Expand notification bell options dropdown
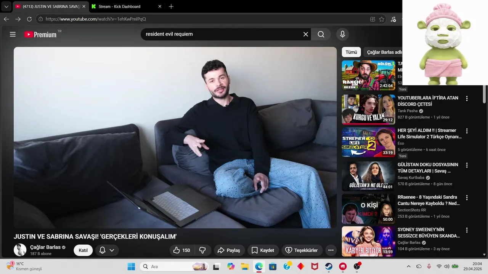The image size is (488, 274). (112, 250)
